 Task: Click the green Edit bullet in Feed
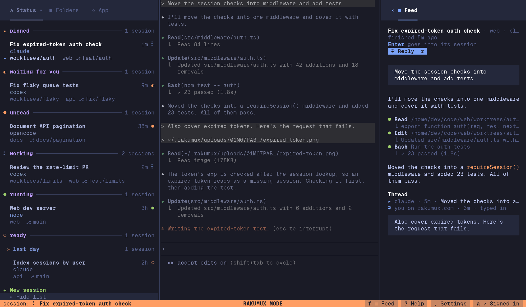[390, 133]
